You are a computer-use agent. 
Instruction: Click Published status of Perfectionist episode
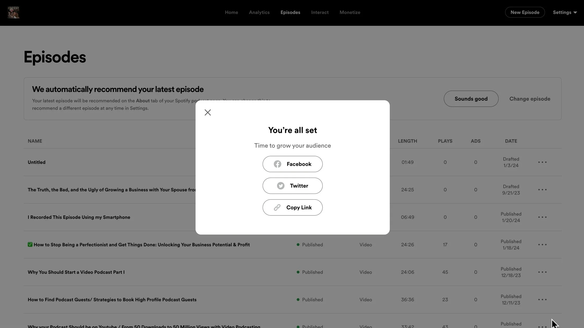click(x=310, y=245)
